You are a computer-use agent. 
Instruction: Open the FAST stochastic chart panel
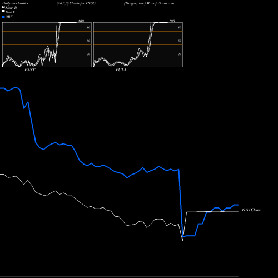[47, 44]
